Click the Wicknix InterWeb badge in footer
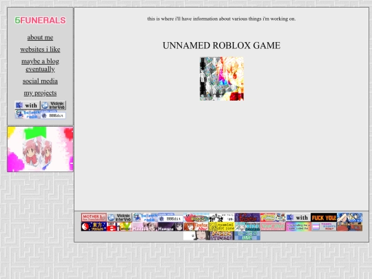This screenshot has width=372, height=279. click(119, 217)
